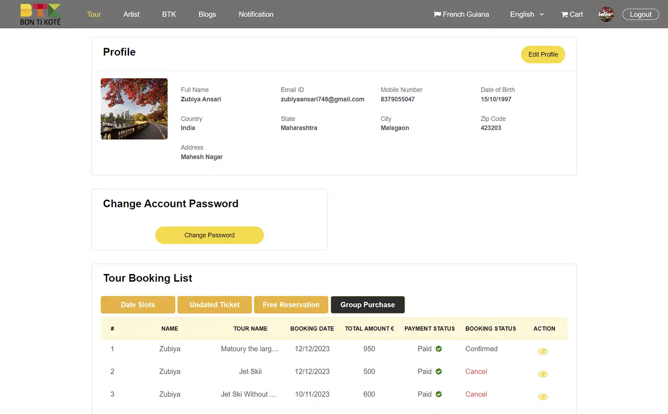This screenshot has width=668, height=414.
Task: Open the shopping Cart
Action: (571, 14)
